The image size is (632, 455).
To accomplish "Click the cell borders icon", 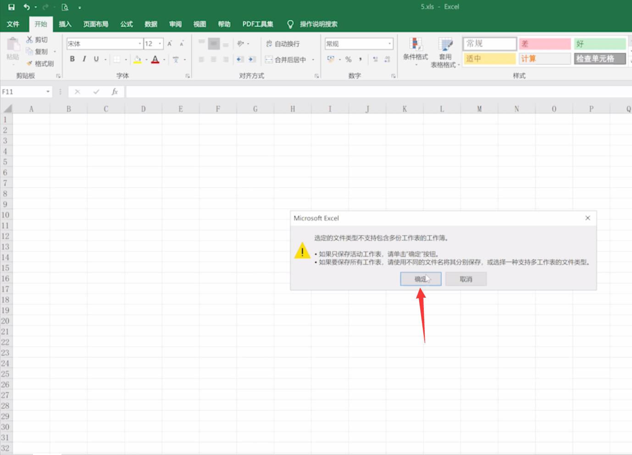I will (117, 59).
